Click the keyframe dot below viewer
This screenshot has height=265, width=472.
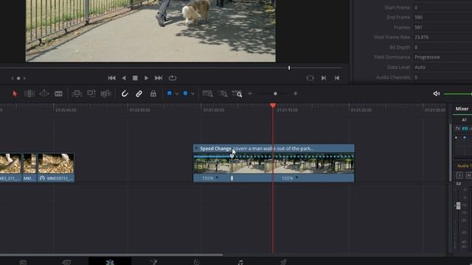tap(18, 79)
